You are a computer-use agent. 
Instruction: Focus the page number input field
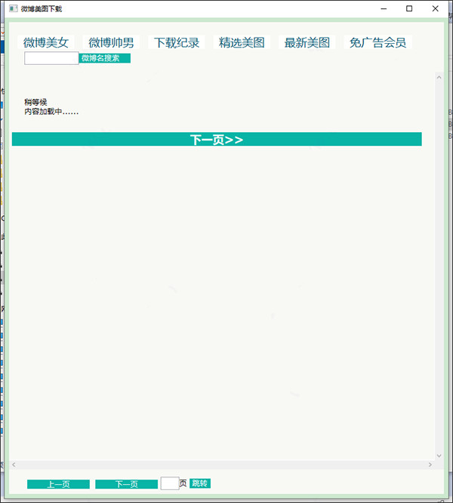click(170, 483)
